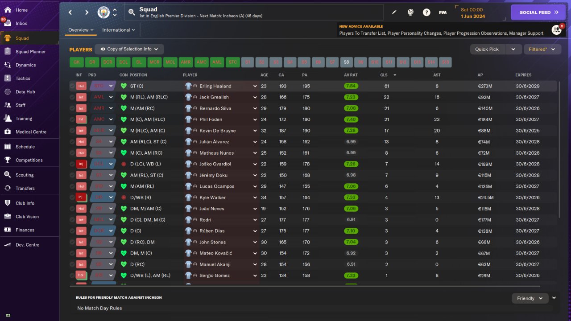
Task: Toggle the selection tick for Julián Álvarez
Action: [x=72, y=142]
